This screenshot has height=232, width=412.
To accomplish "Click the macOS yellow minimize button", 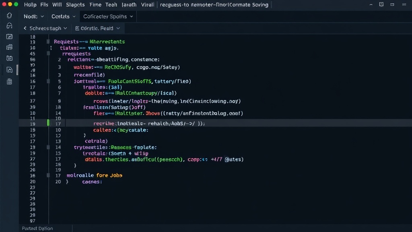I will tap(10, 4).
